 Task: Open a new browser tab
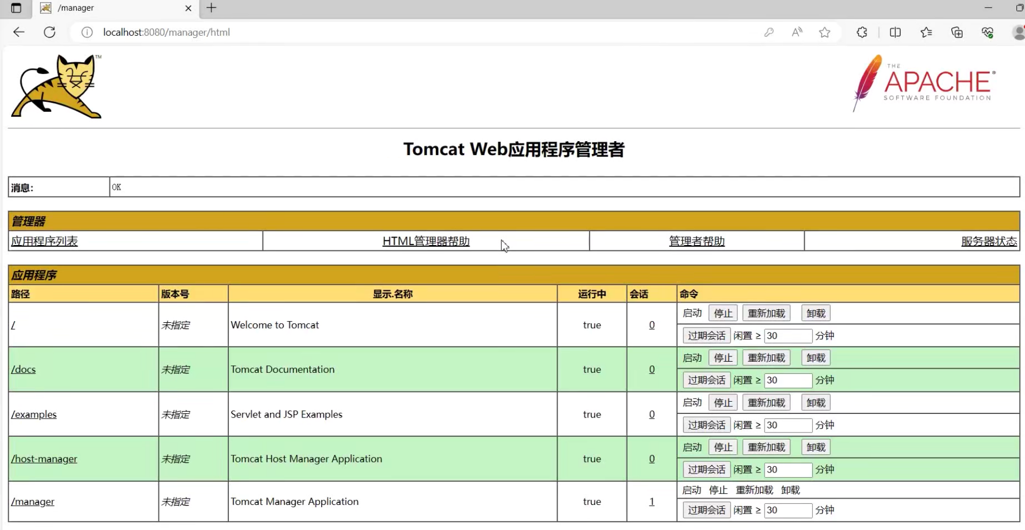click(211, 8)
